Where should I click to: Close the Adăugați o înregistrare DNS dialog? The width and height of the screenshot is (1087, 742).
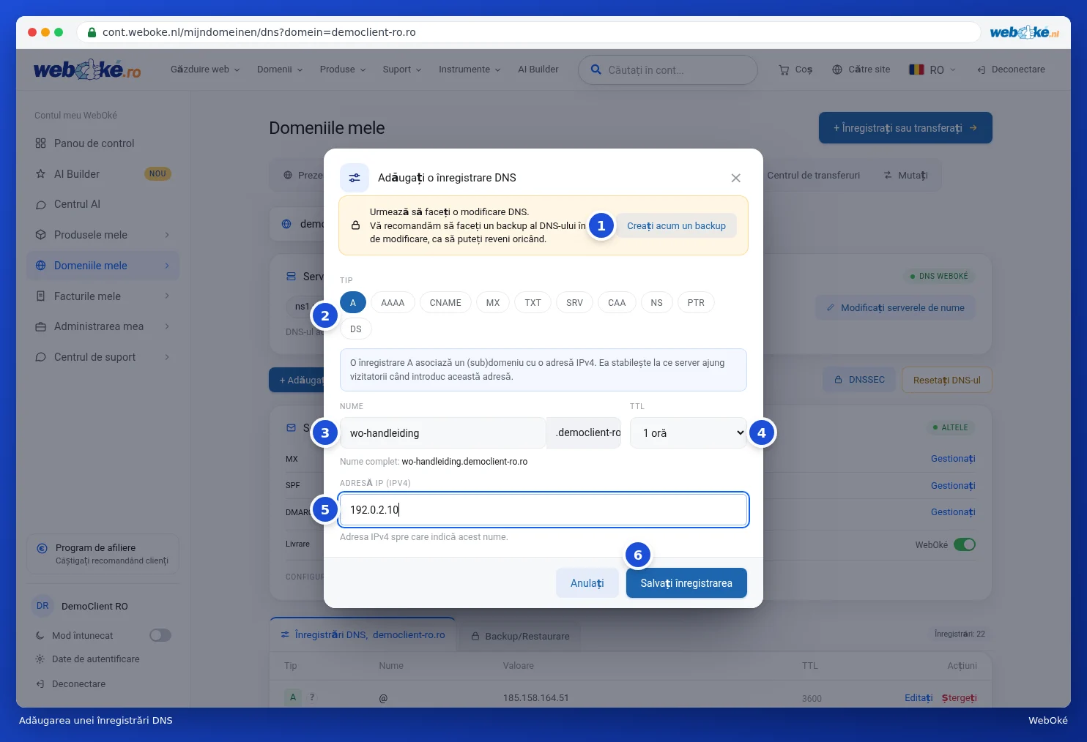click(736, 178)
